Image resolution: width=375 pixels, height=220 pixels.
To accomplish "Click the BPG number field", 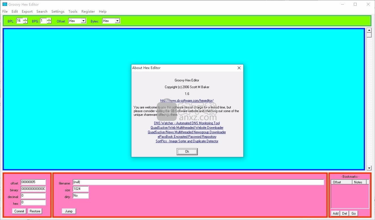I will [44, 21].
